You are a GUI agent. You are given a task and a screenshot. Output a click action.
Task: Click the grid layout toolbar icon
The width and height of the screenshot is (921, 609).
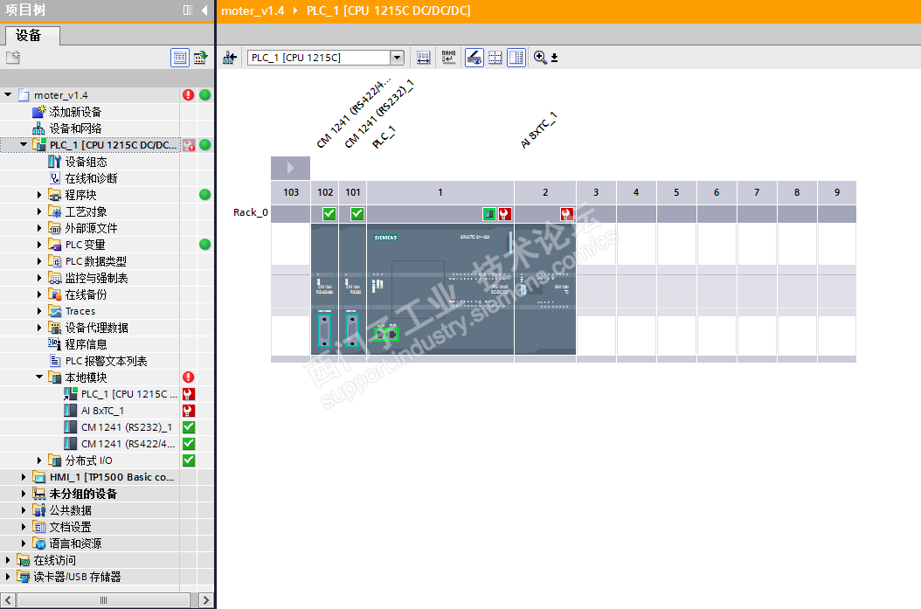(495, 58)
